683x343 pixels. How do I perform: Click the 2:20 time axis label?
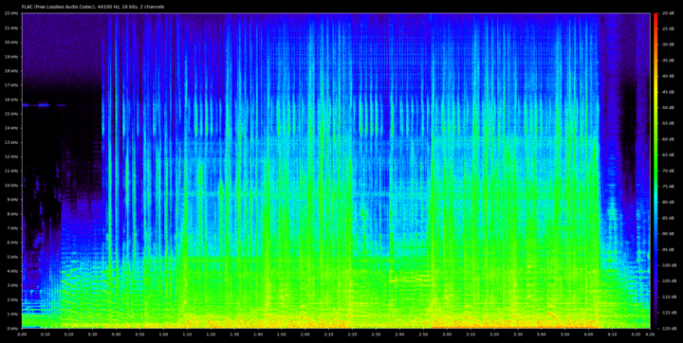coord(352,334)
